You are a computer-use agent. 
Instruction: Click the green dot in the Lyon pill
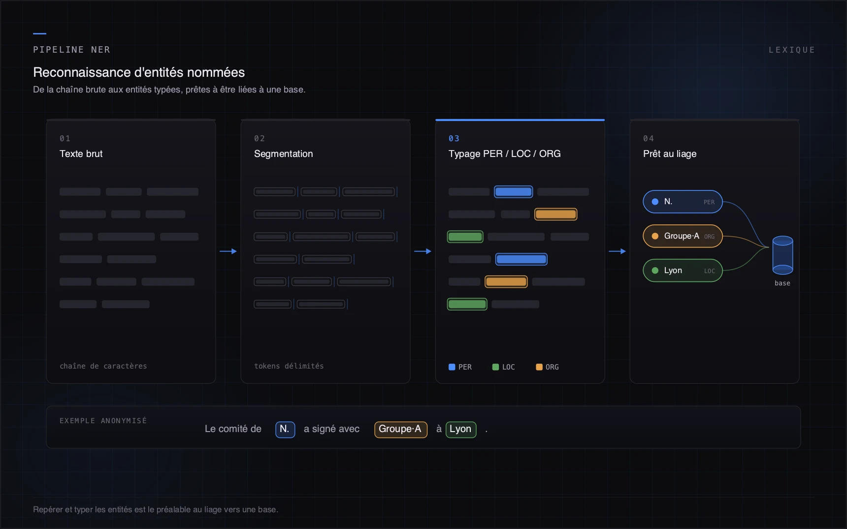655,271
